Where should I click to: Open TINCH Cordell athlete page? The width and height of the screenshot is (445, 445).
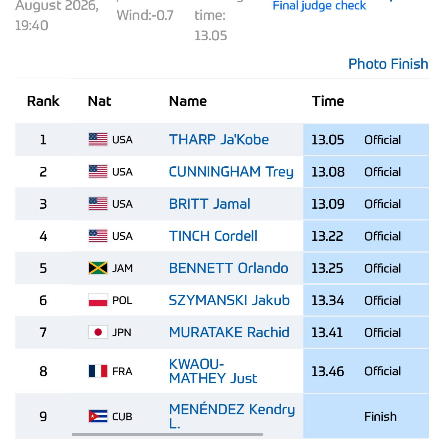213,236
